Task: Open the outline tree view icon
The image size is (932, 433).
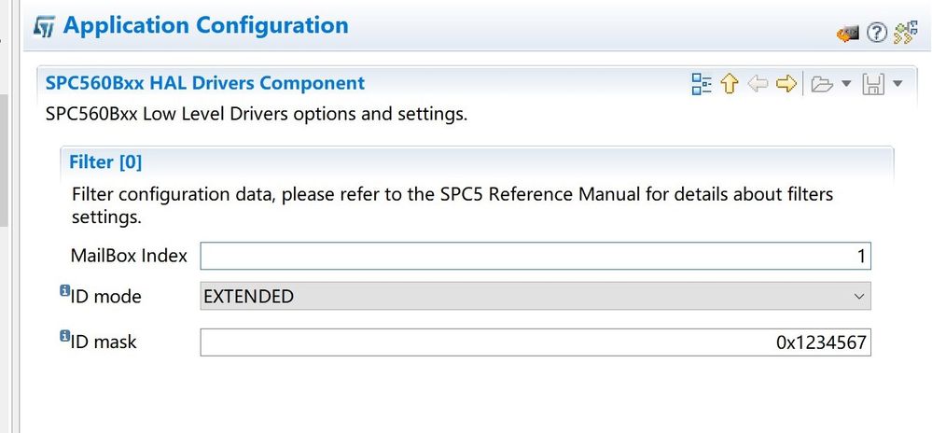Action: click(702, 84)
